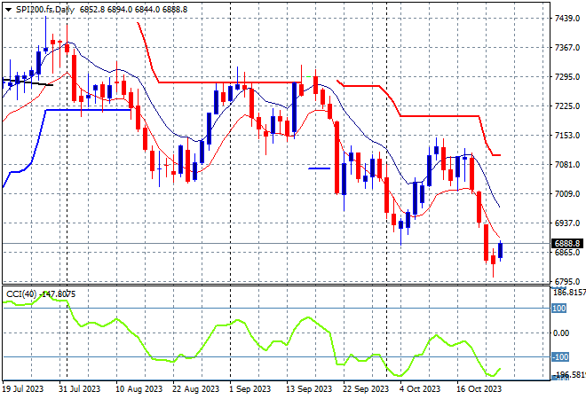Click the 6865.0 price axis label

click(x=567, y=253)
